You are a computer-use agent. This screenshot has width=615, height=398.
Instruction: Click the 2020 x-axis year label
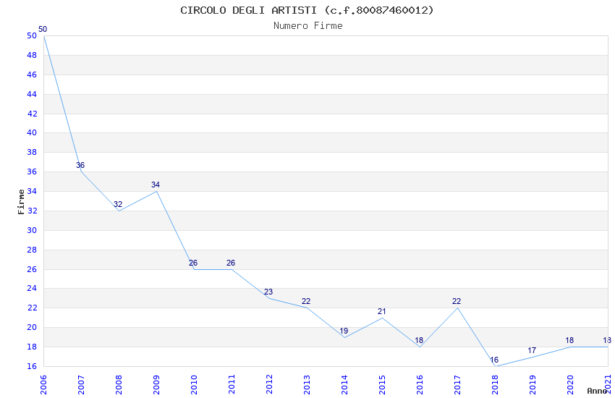[570, 385]
